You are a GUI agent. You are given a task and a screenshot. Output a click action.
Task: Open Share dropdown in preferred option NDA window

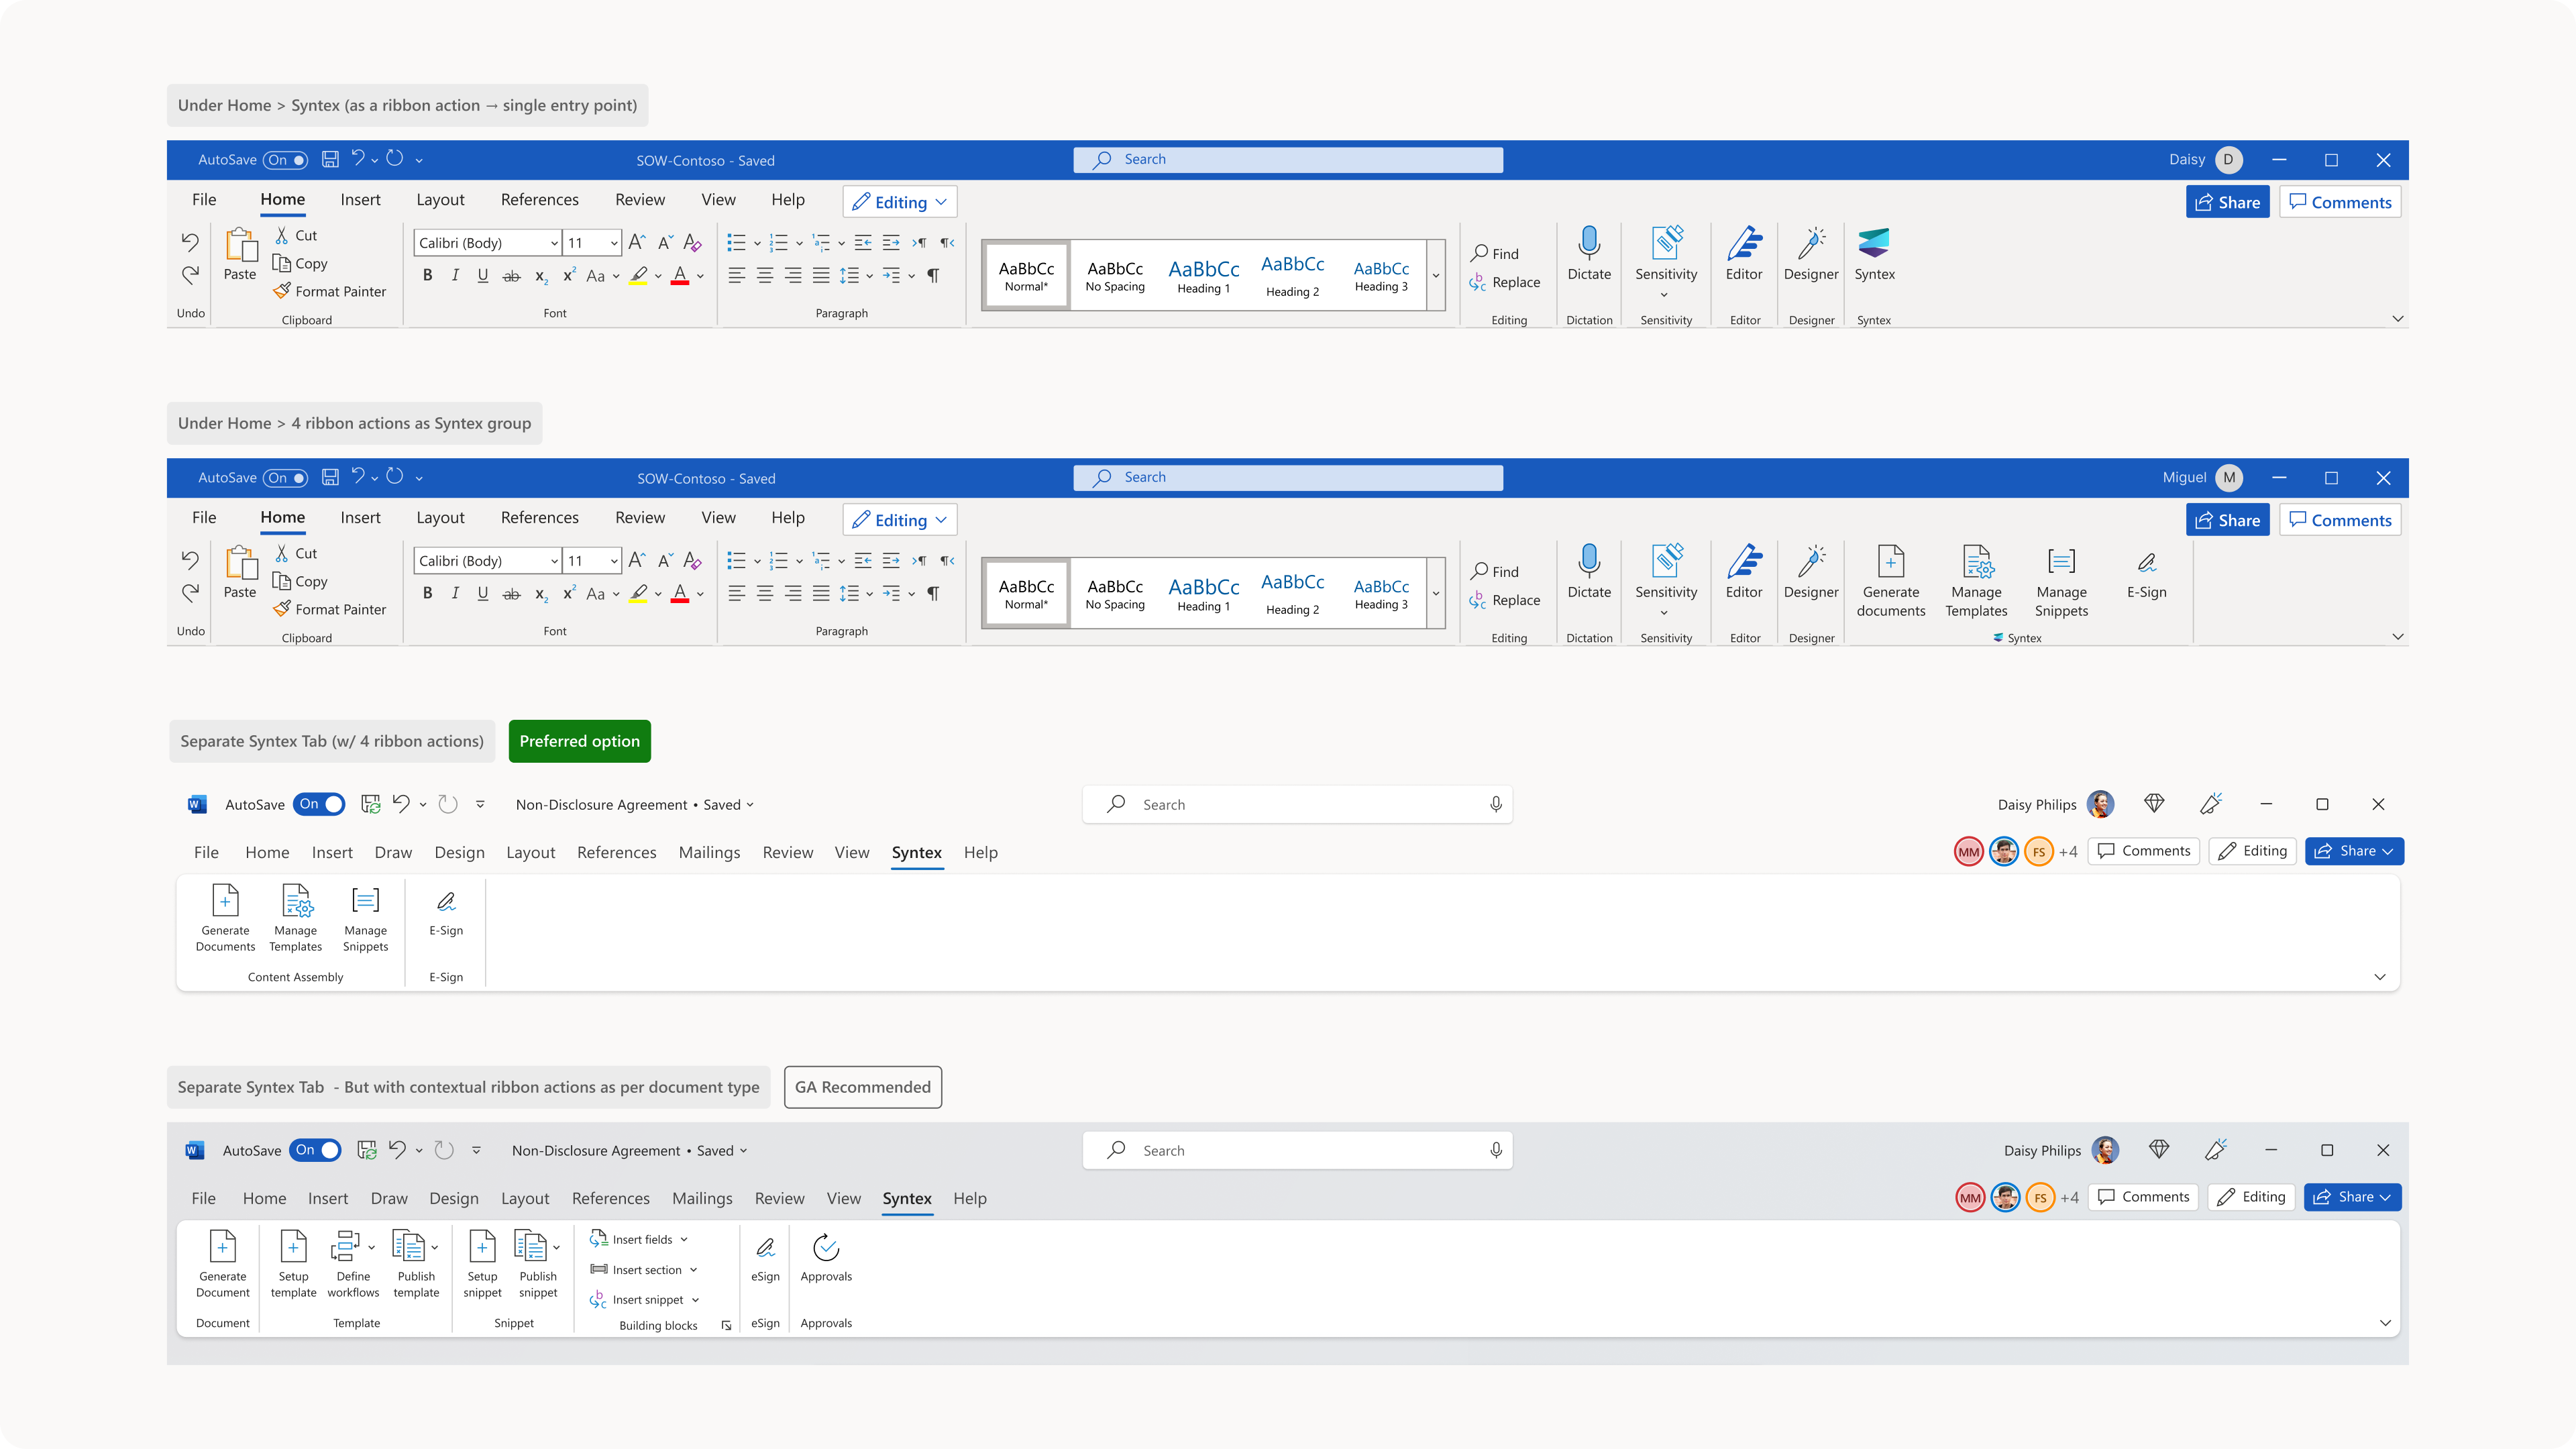tap(2387, 851)
